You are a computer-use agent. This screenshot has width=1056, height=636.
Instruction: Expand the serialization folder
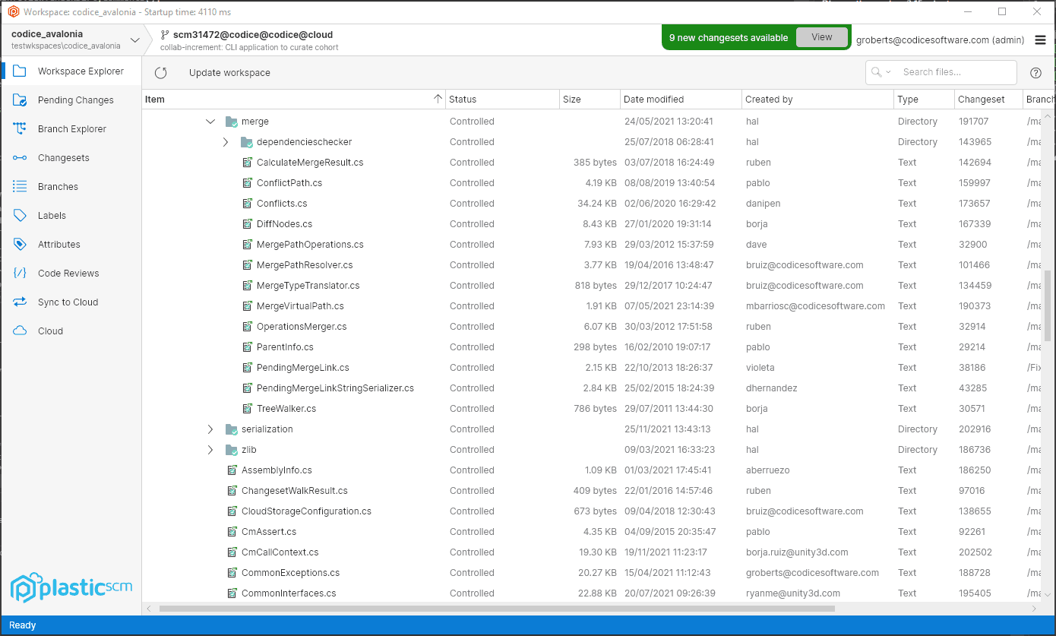click(210, 429)
